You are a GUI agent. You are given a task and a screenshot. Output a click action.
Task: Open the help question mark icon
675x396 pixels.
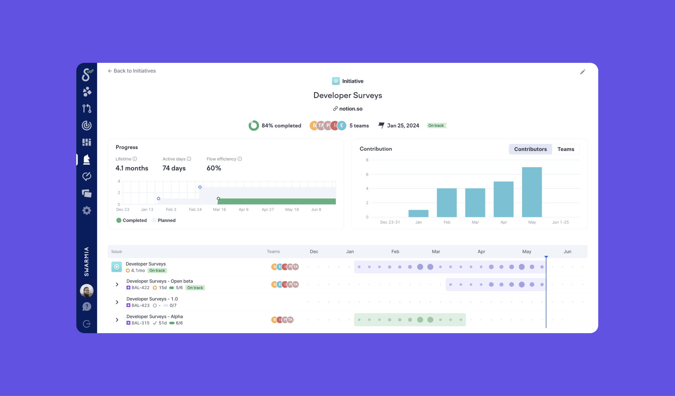[87, 306]
